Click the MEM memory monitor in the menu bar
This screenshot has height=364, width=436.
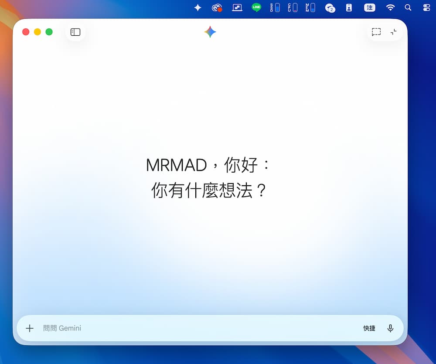(x=311, y=7)
